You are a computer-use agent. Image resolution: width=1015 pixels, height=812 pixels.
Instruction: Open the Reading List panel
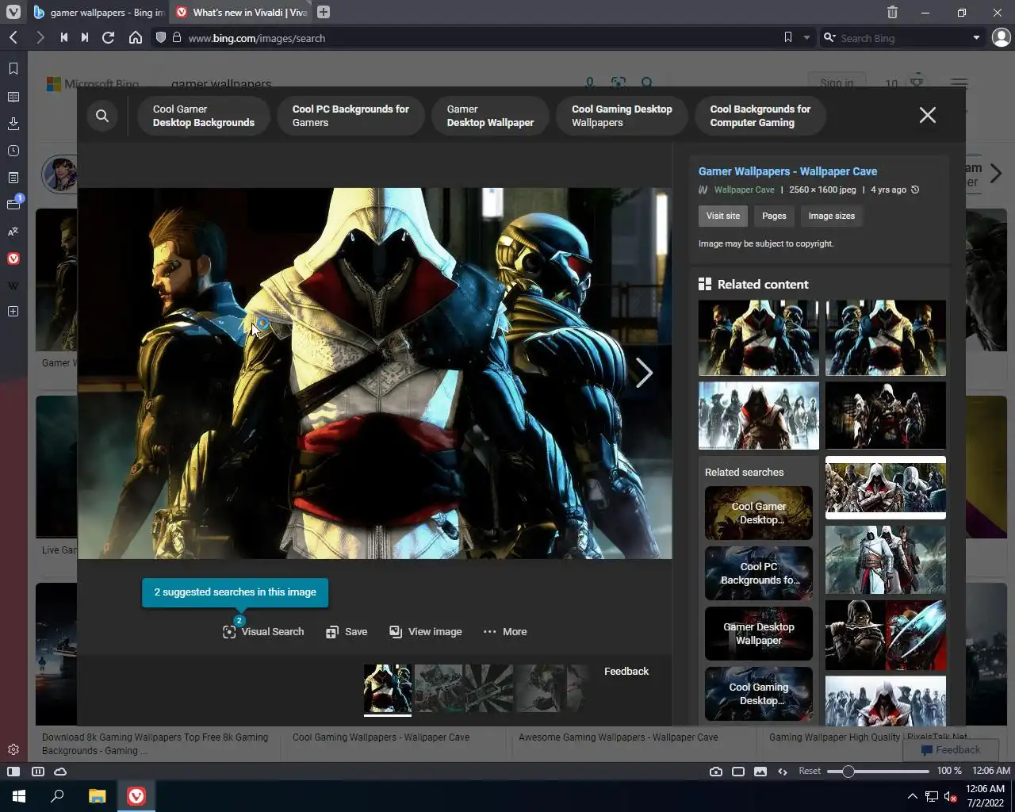(x=13, y=97)
